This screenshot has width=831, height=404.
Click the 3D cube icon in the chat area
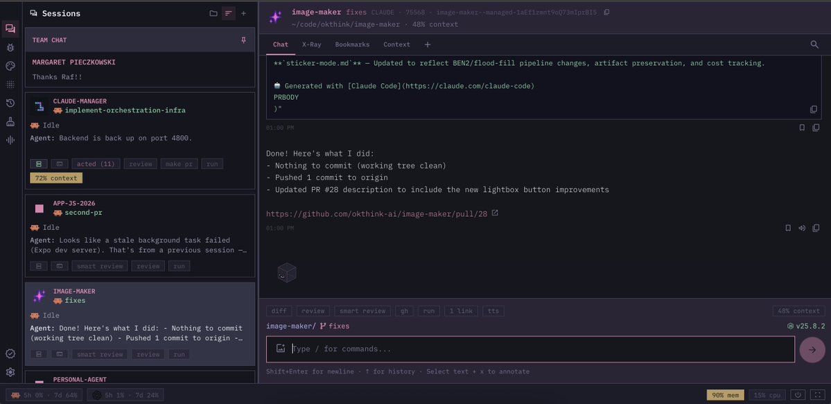pos(287,272)
